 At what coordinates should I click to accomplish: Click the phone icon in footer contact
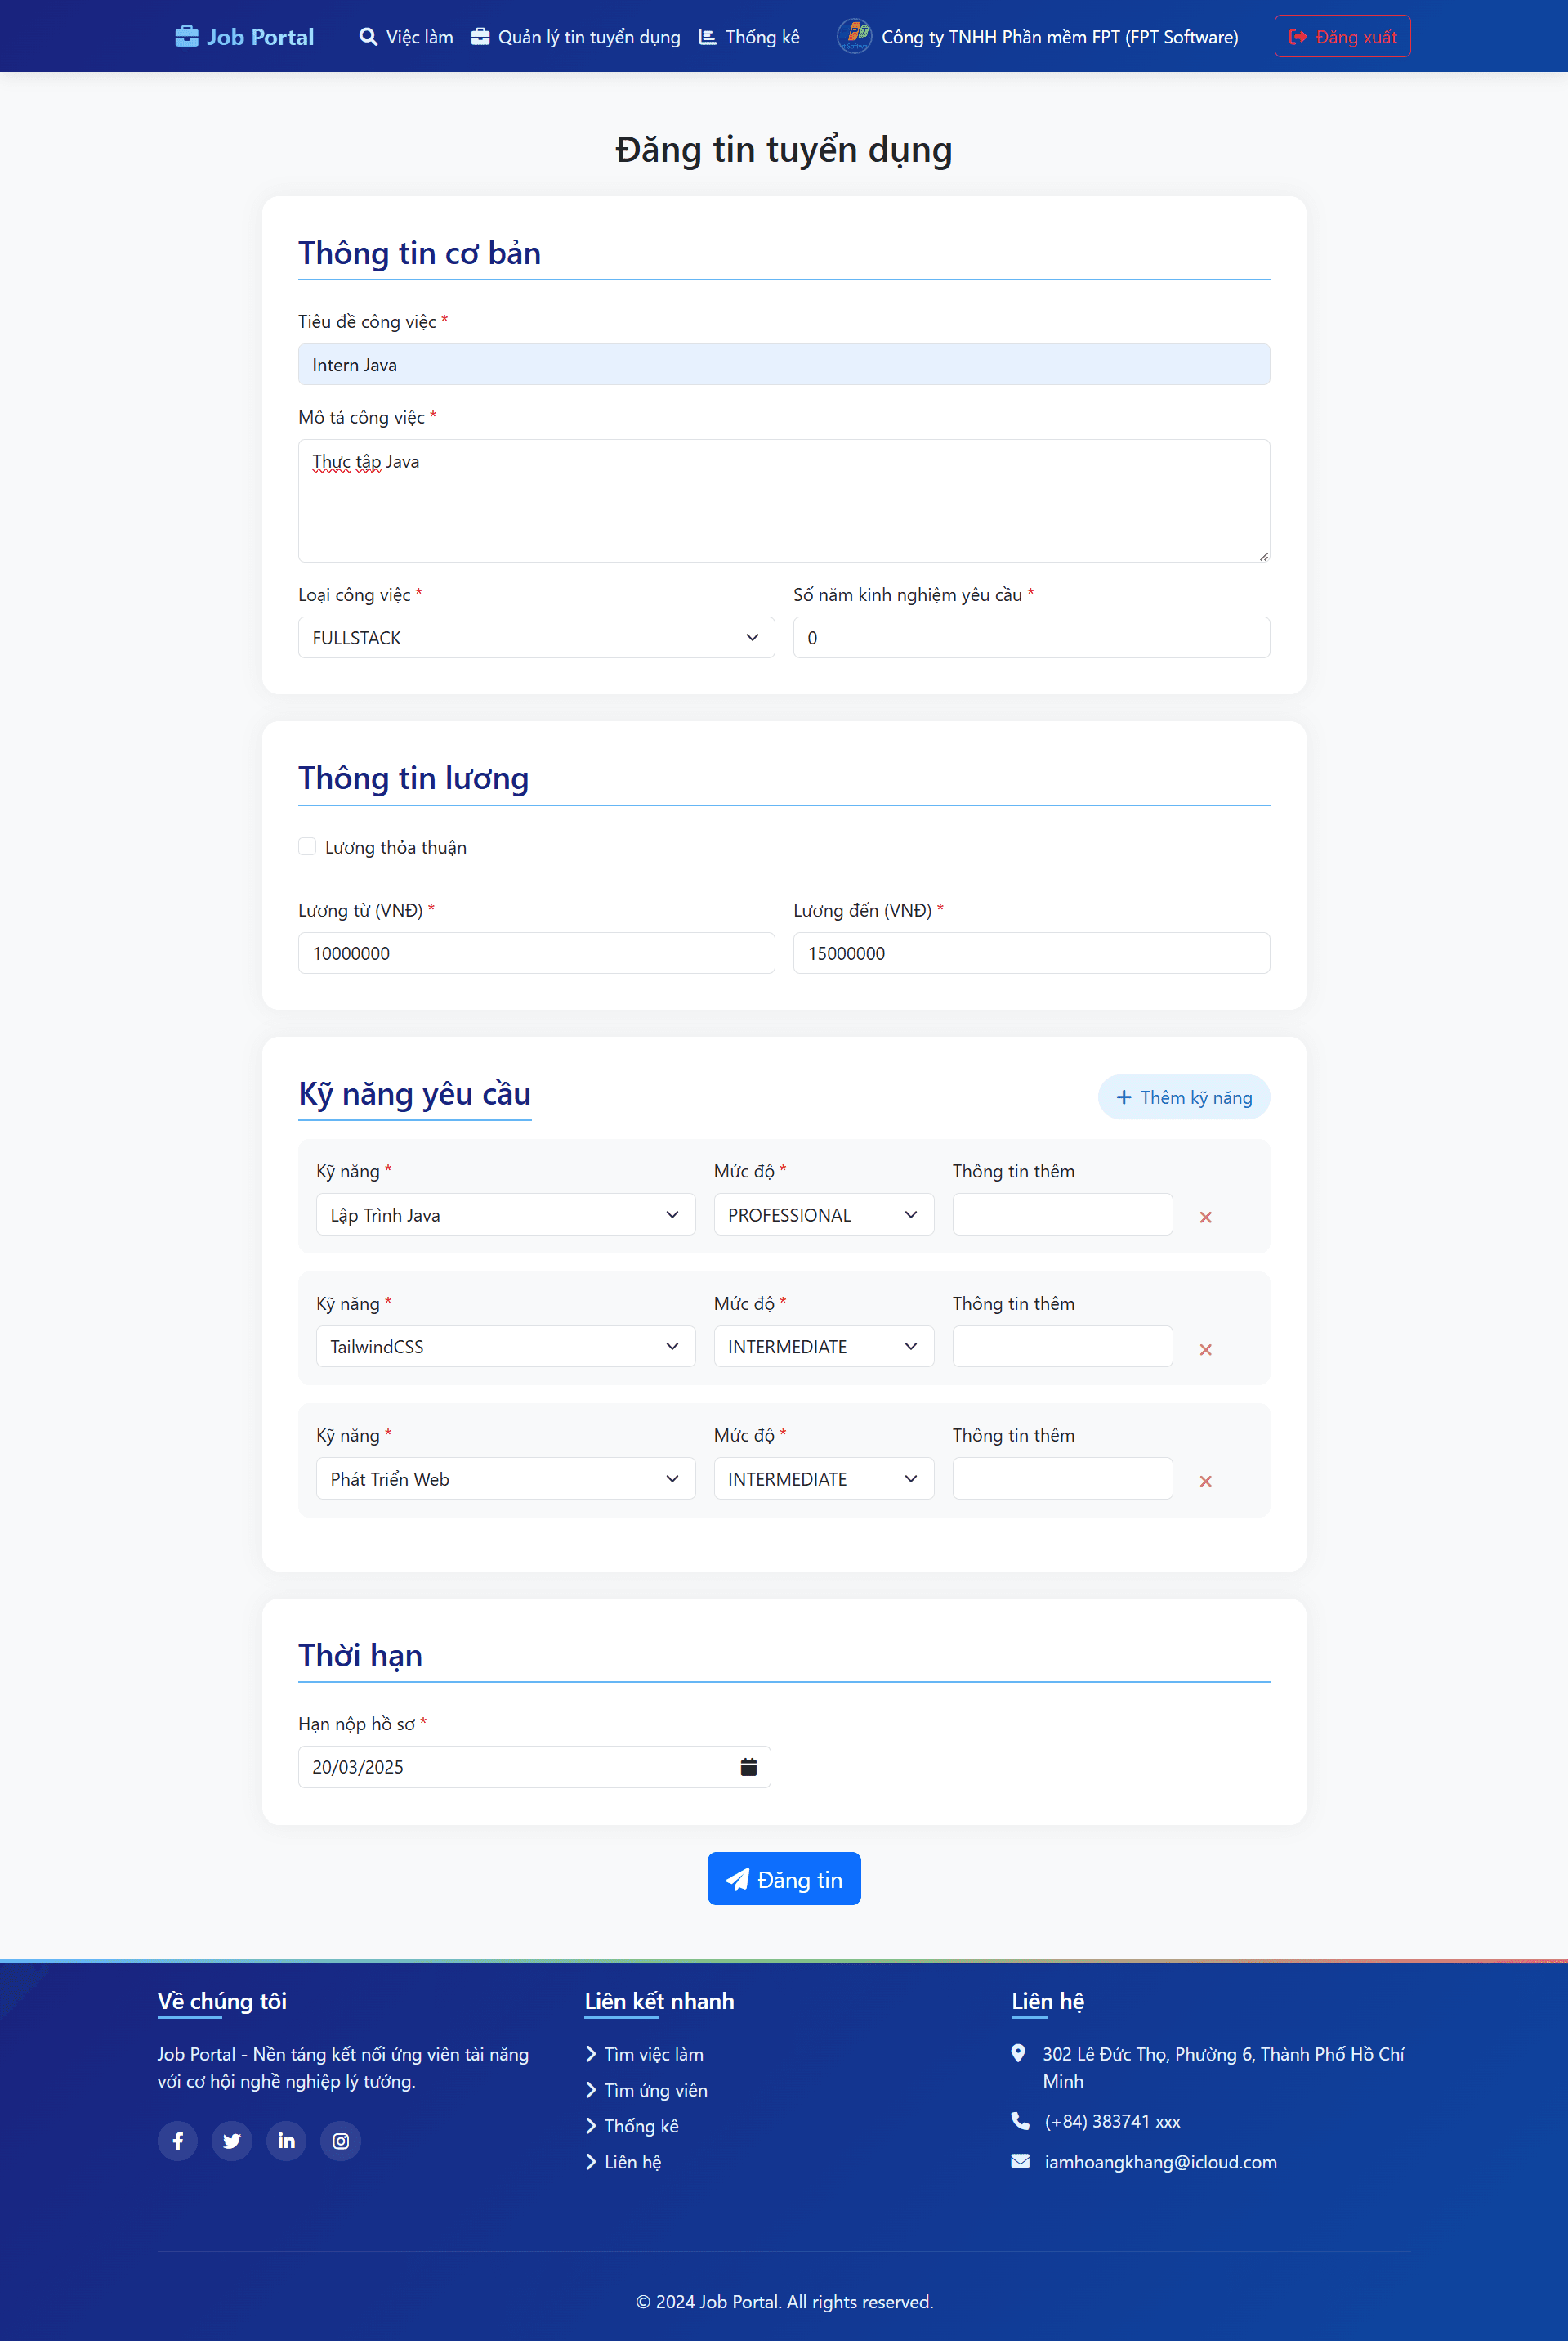[1020, 2120]
